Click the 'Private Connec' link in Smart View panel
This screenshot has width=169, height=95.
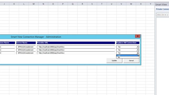coord(162,9)
